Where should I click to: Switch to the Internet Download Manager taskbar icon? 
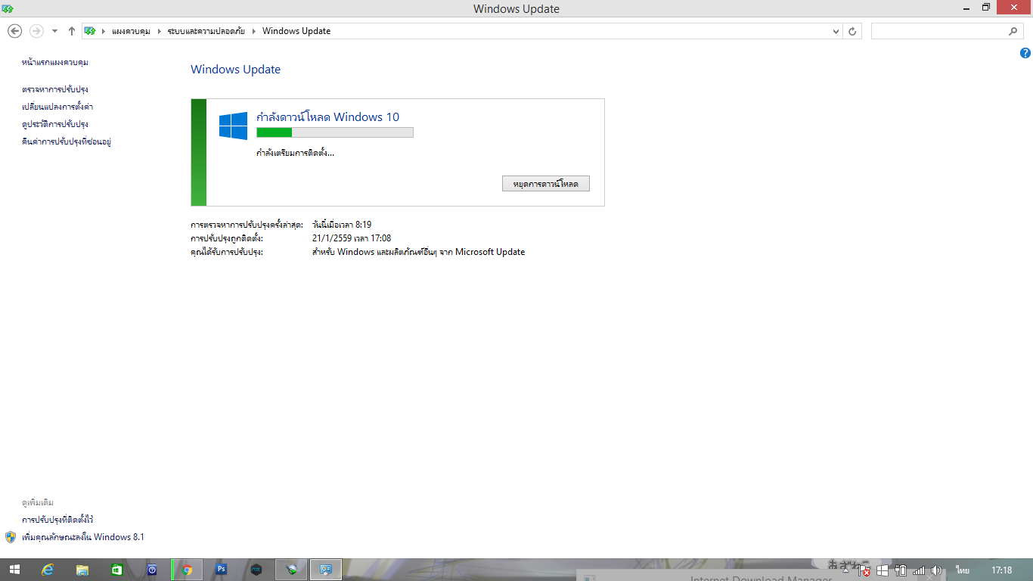point(291,570)
